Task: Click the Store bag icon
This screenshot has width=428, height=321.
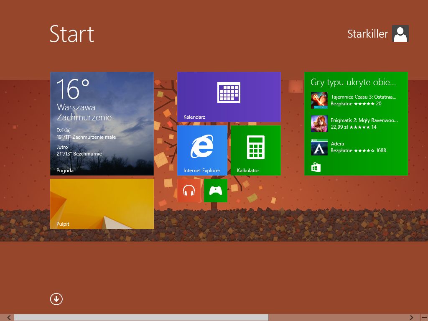Action: pos(316,167)
